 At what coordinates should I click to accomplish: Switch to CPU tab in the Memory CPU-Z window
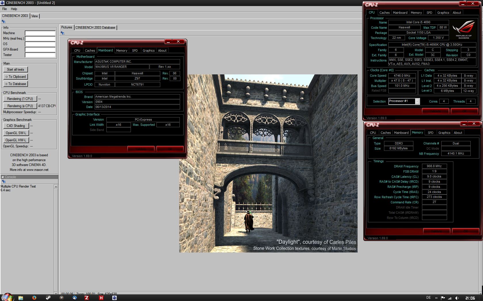click(373, 133)
